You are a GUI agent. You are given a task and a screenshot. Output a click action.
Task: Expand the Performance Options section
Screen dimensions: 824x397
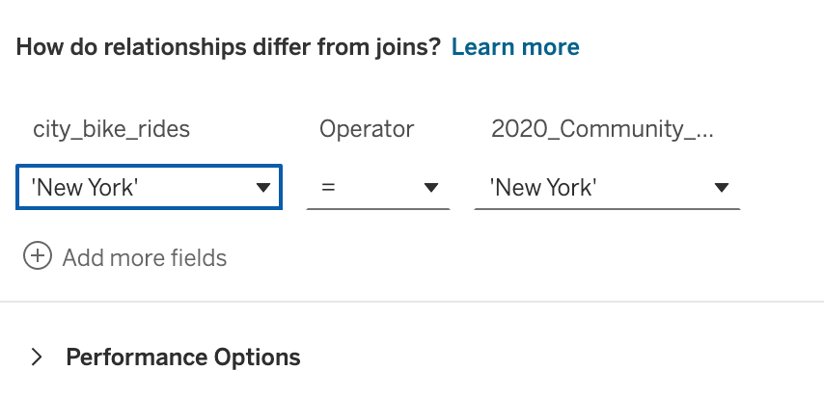182,357
